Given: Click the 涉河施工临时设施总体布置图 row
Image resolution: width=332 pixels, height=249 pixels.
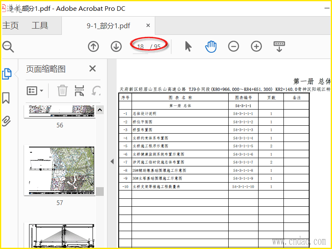Looking at the screenshot, I should [159, 162].
